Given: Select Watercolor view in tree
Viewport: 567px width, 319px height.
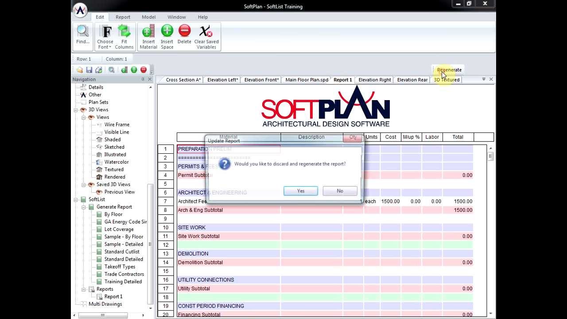Looking at the screenshot, I should coord(117,162).
